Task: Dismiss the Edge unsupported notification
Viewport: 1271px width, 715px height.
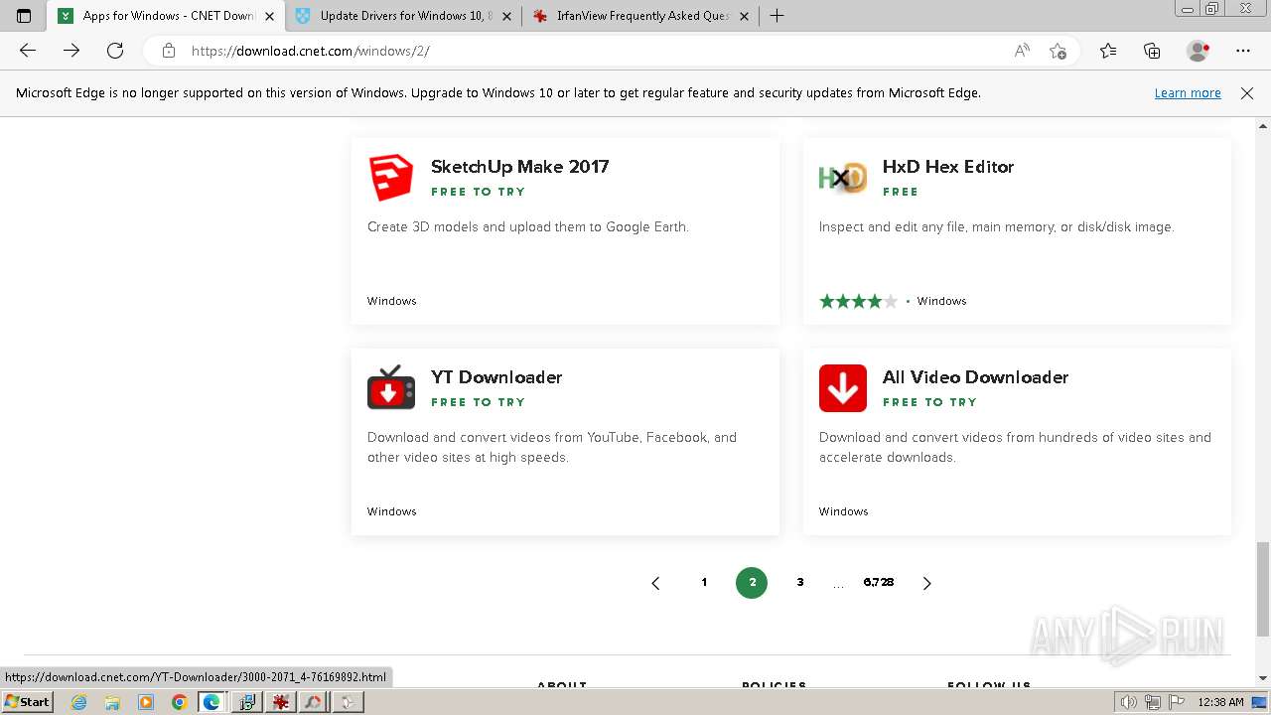Action: click(1247, 92)
